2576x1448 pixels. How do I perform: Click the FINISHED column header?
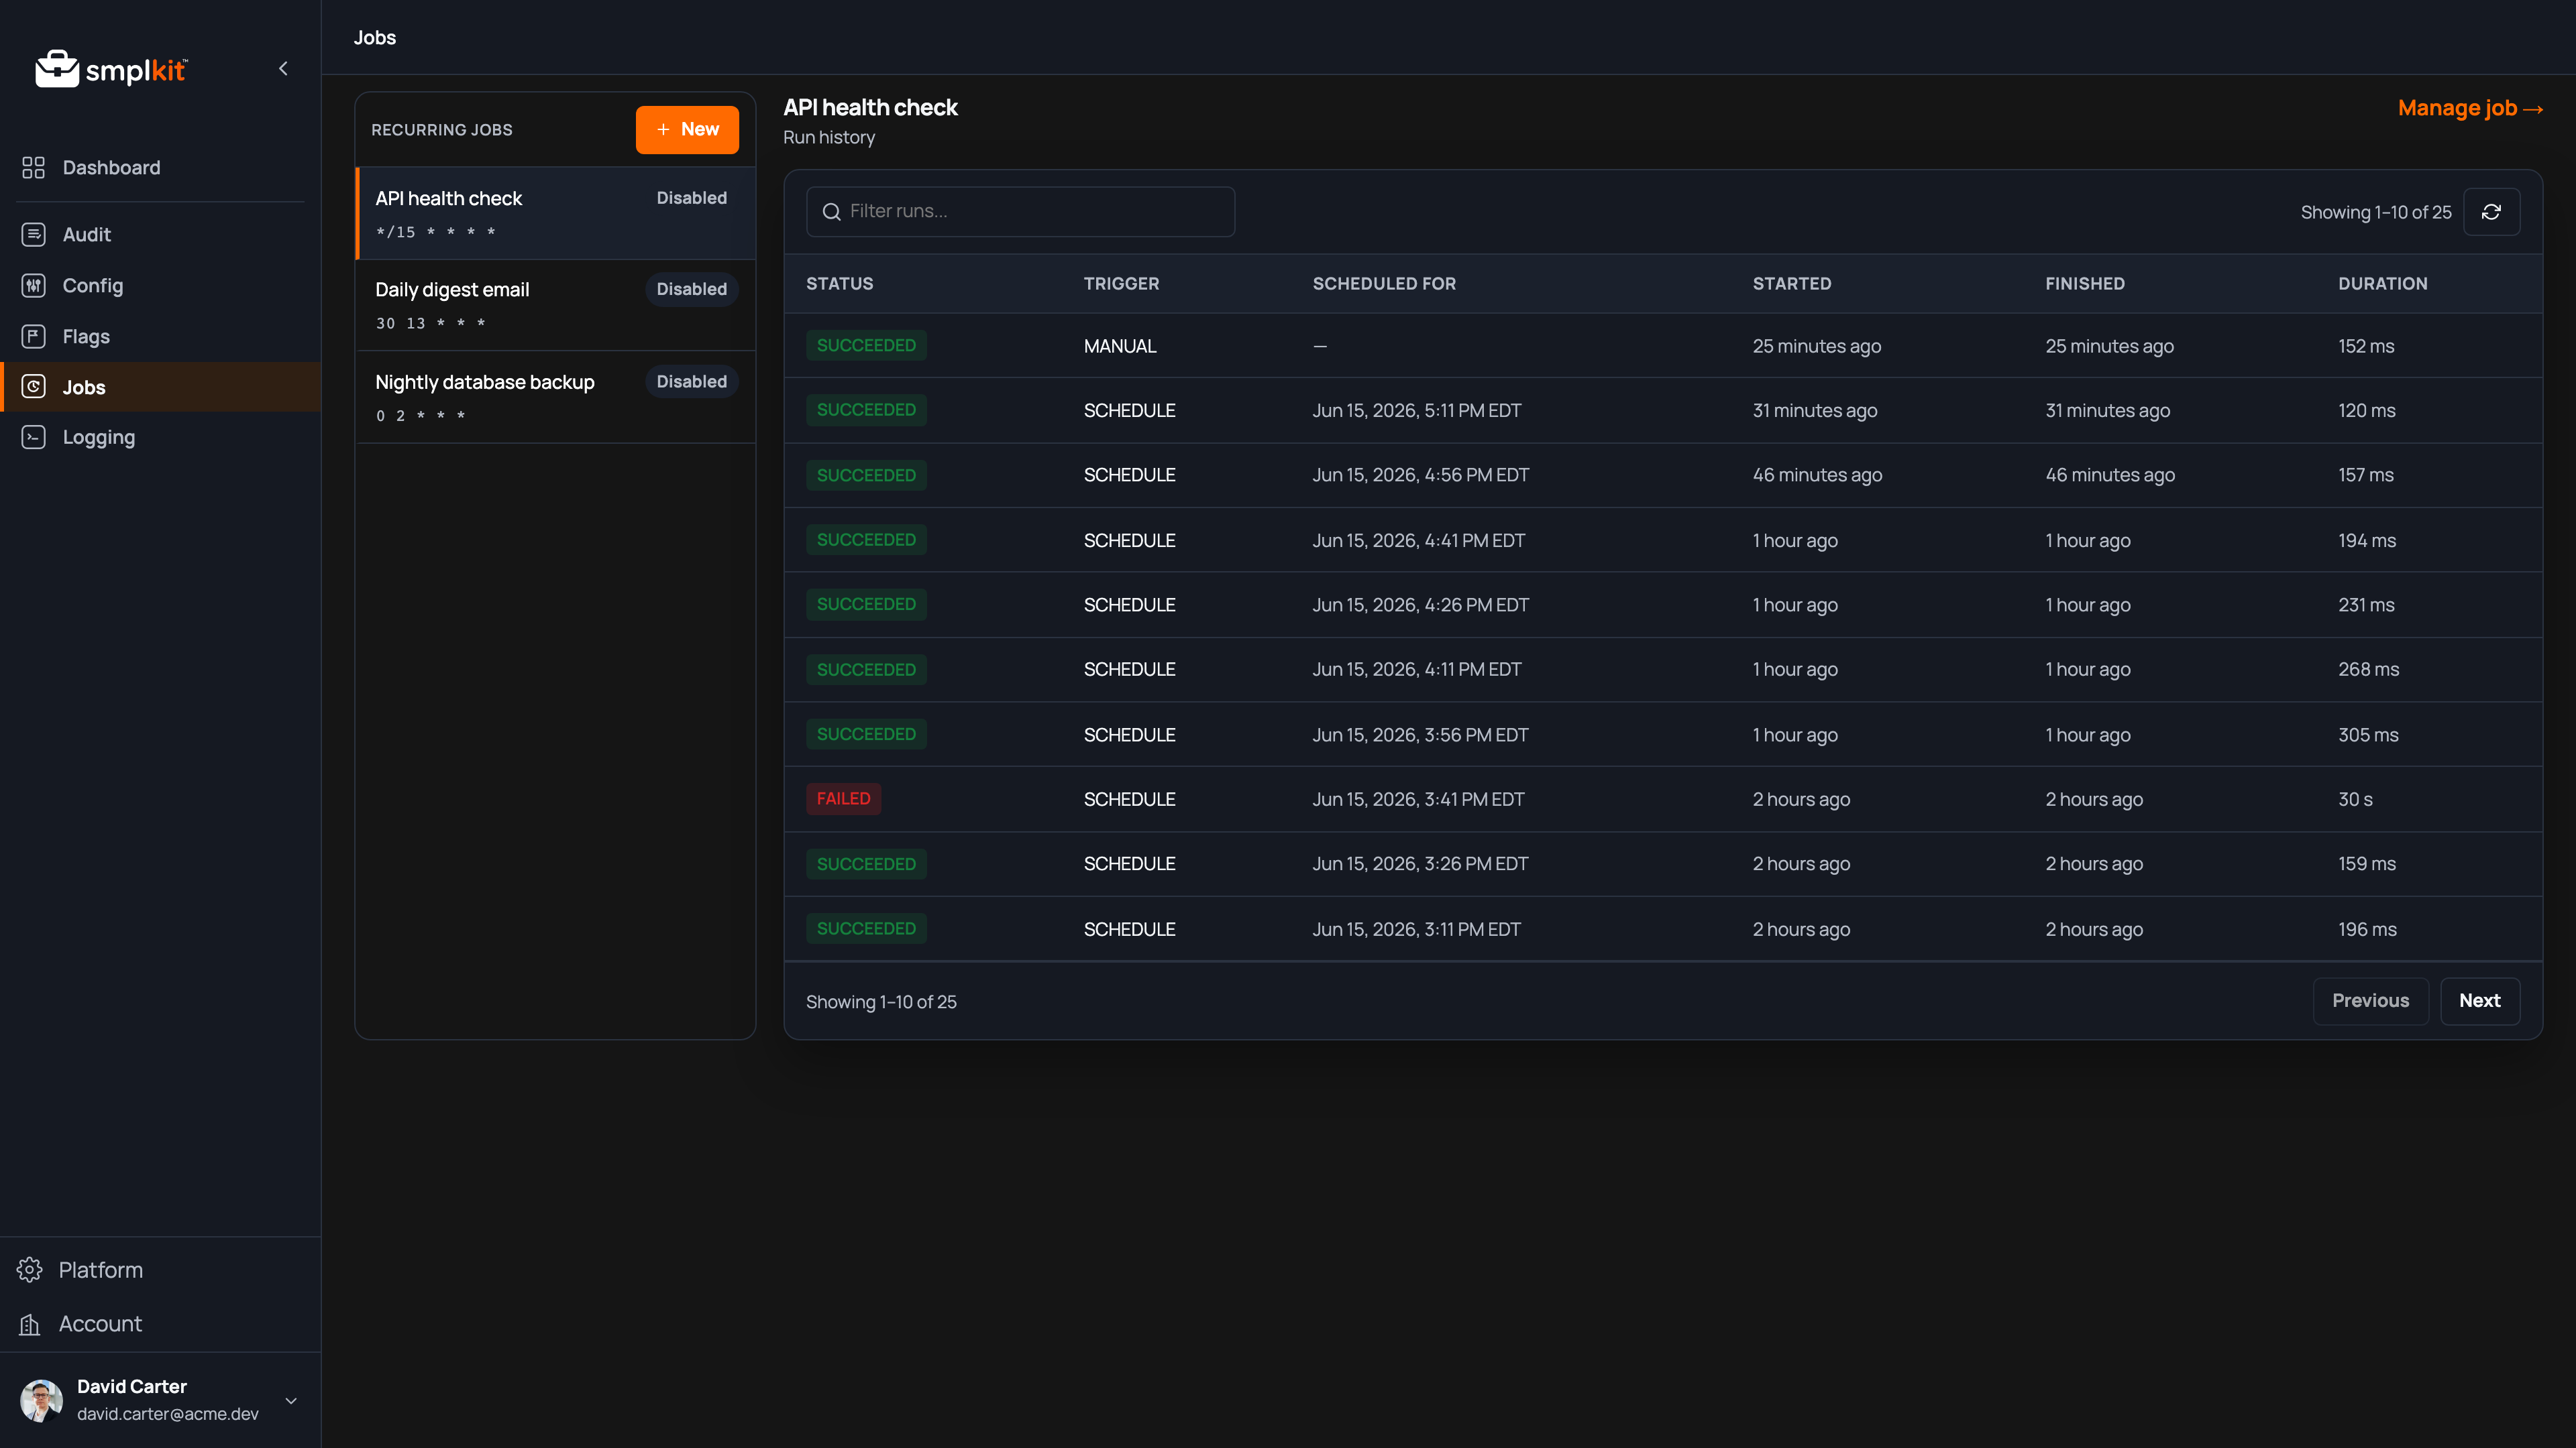click(x=2085, y=284)
